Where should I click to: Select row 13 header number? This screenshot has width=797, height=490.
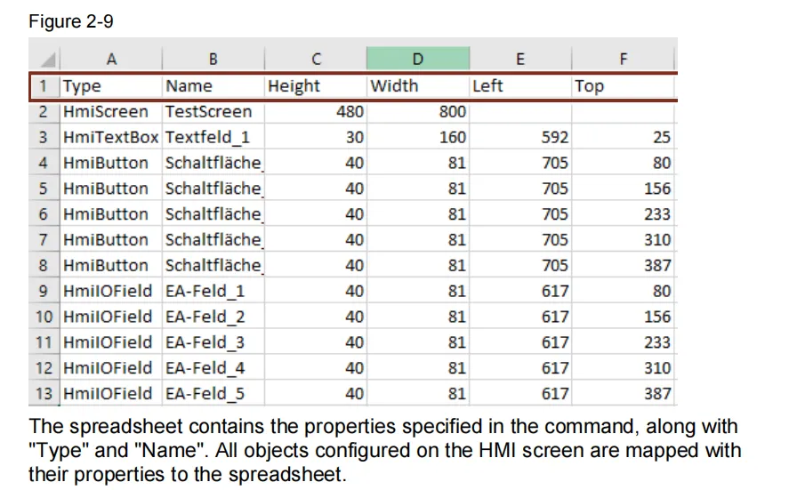pyautogui.click(x=44, y=393)
